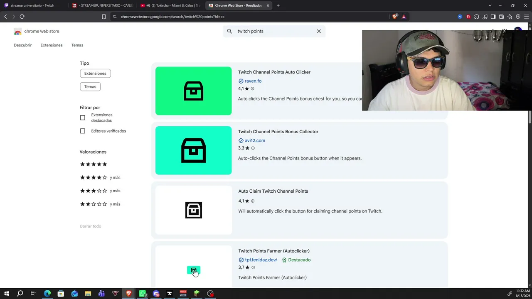Screen dimensions: 532x299
Task: Open 'Auto Claim Twitch Channel Points' extension
Action: click(273, 191)
